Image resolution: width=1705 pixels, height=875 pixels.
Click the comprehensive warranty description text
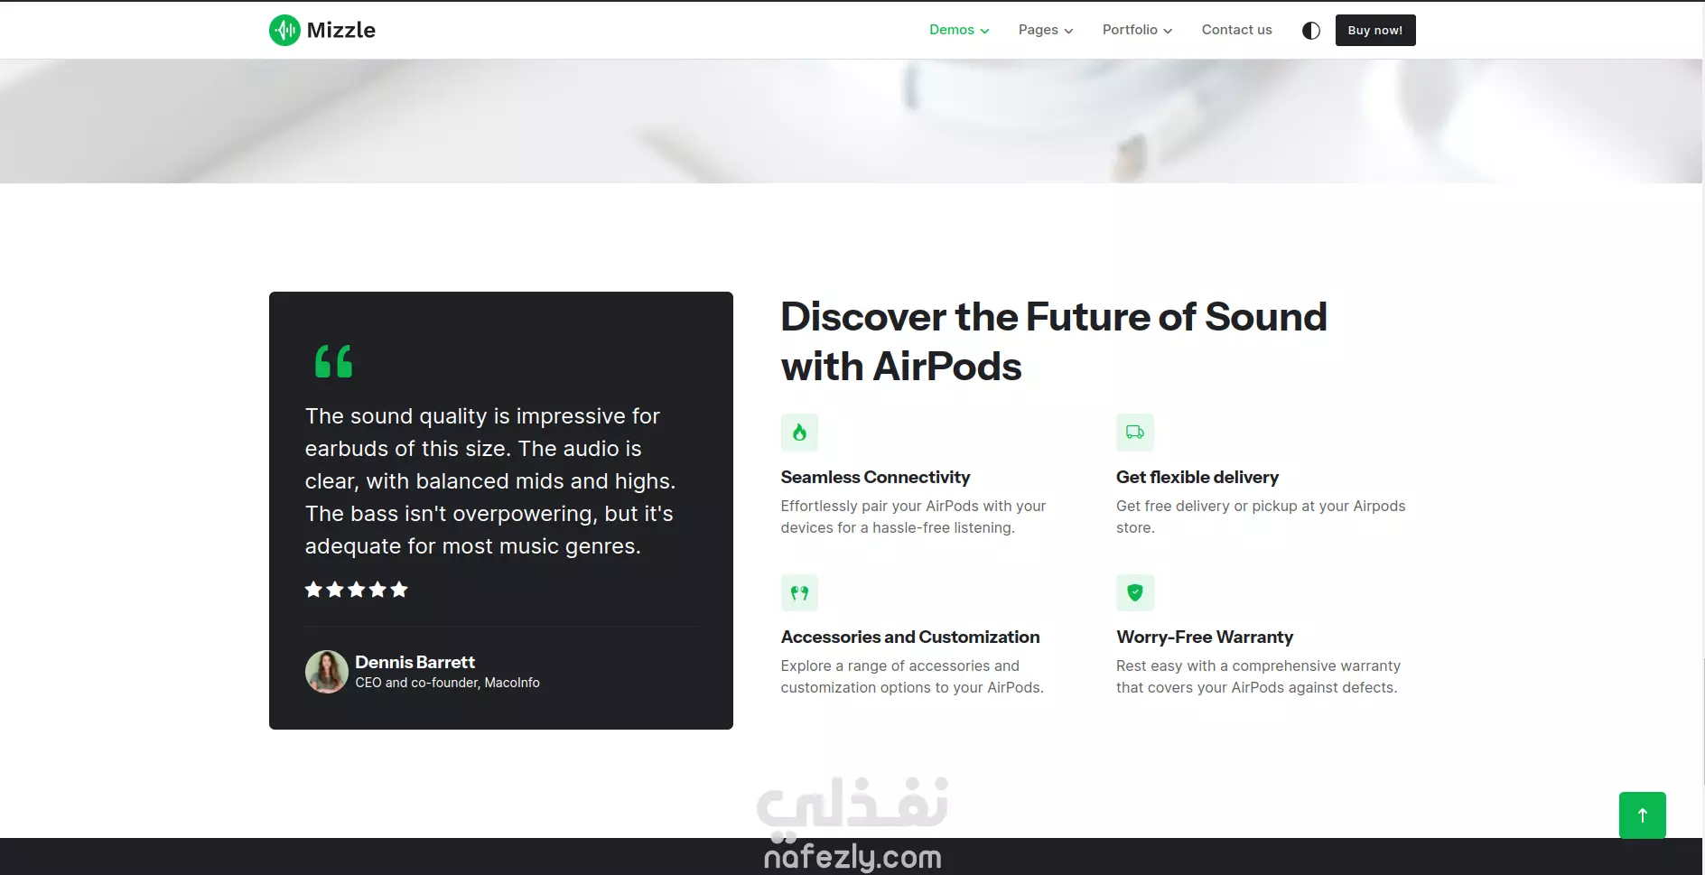1258,676
